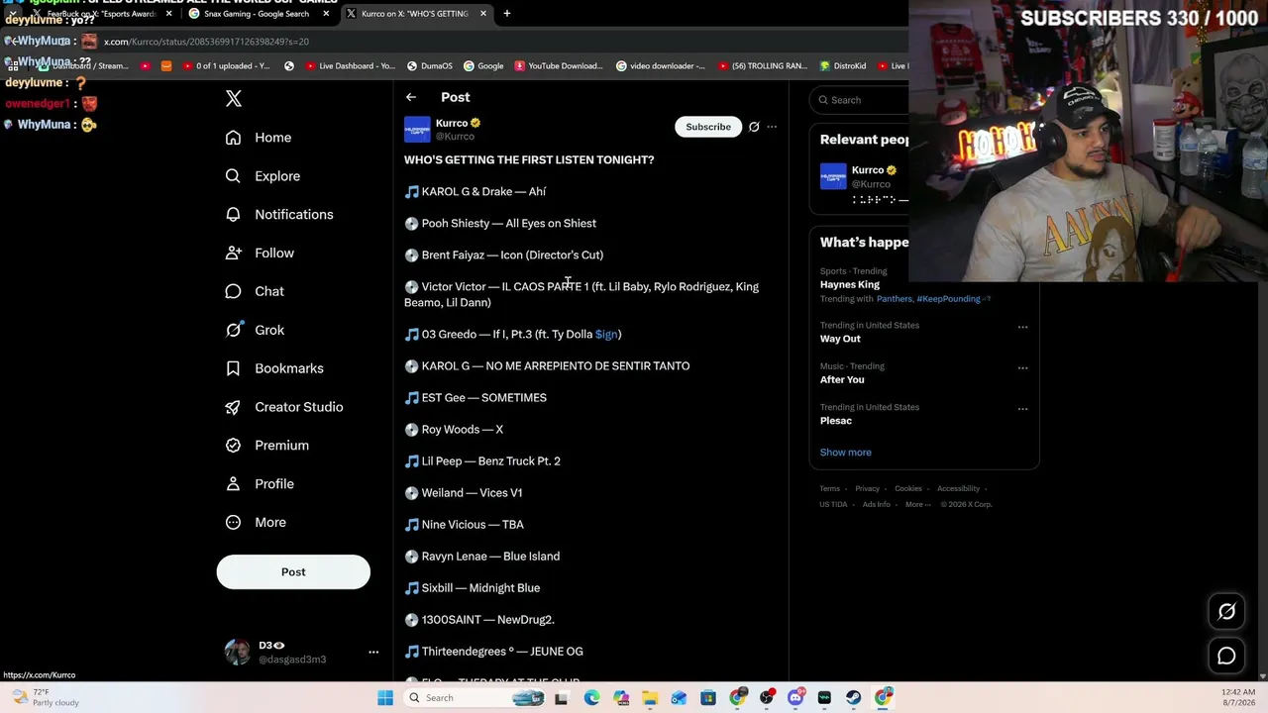Click the $ign cashtag link
1268x713 pixels.
click(606, 335)
